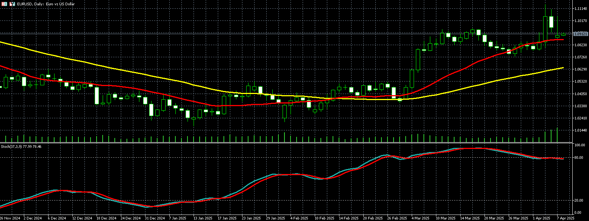Click the 1.06290 price scale label
The width and height of the screenshot is (589, 221).
[580, 69]
